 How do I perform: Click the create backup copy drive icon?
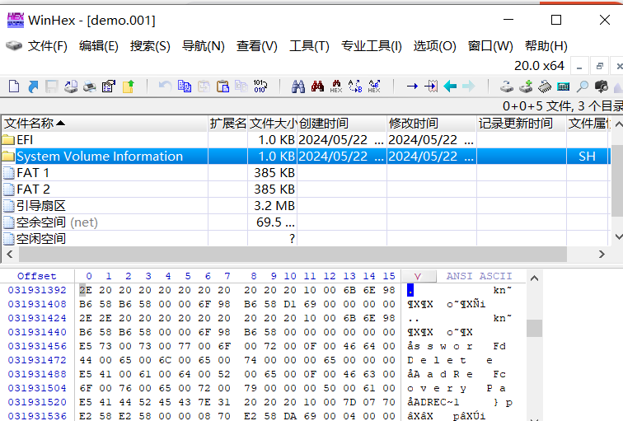(x=71, y=87)
